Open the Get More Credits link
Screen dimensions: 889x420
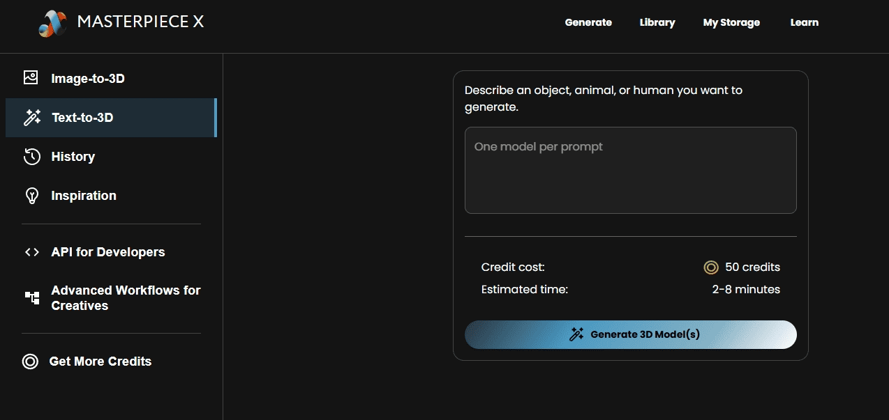tap(100, 361)
